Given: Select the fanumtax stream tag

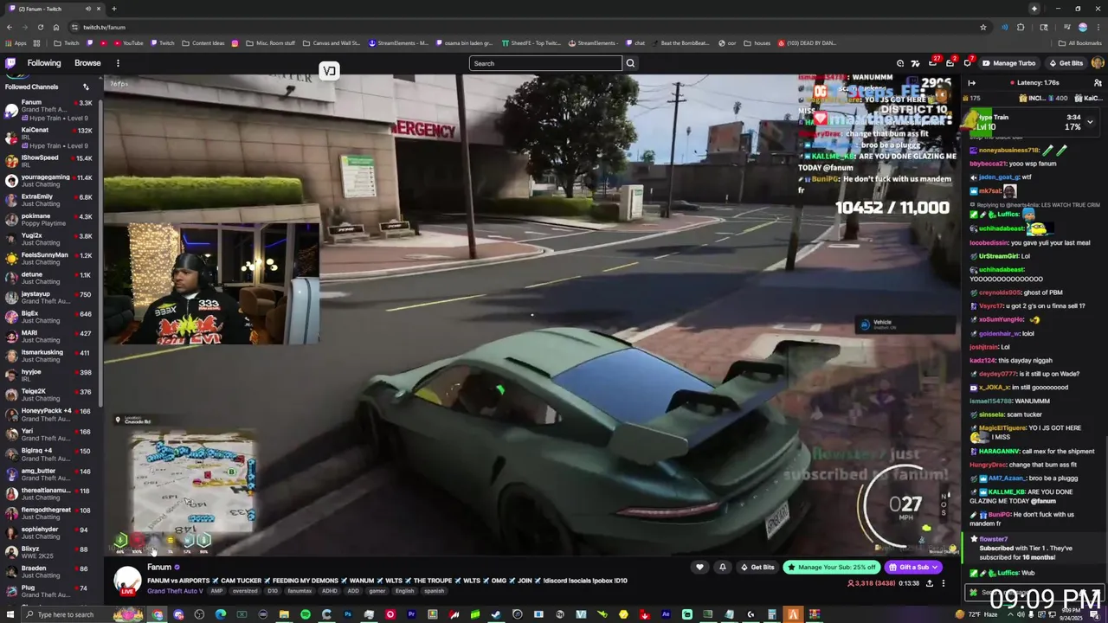Looking at the screenshot, I should pos(300,591).
